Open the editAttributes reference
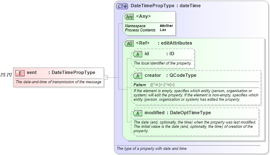Screen dimensions: 270x155 click(x=176, y=43)
